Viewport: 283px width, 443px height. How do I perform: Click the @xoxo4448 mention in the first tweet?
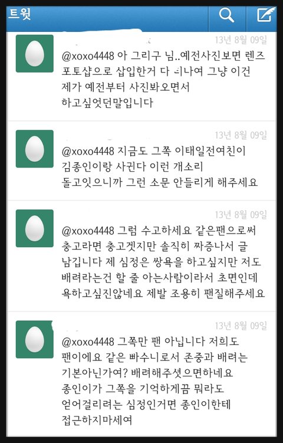[x=88, y=55]
